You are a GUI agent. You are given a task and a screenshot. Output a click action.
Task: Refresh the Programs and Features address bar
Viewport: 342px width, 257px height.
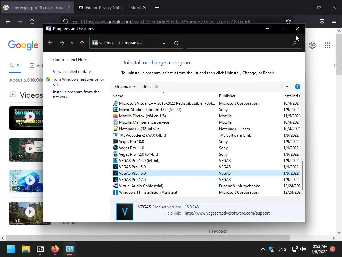click(x=176, y=43)
